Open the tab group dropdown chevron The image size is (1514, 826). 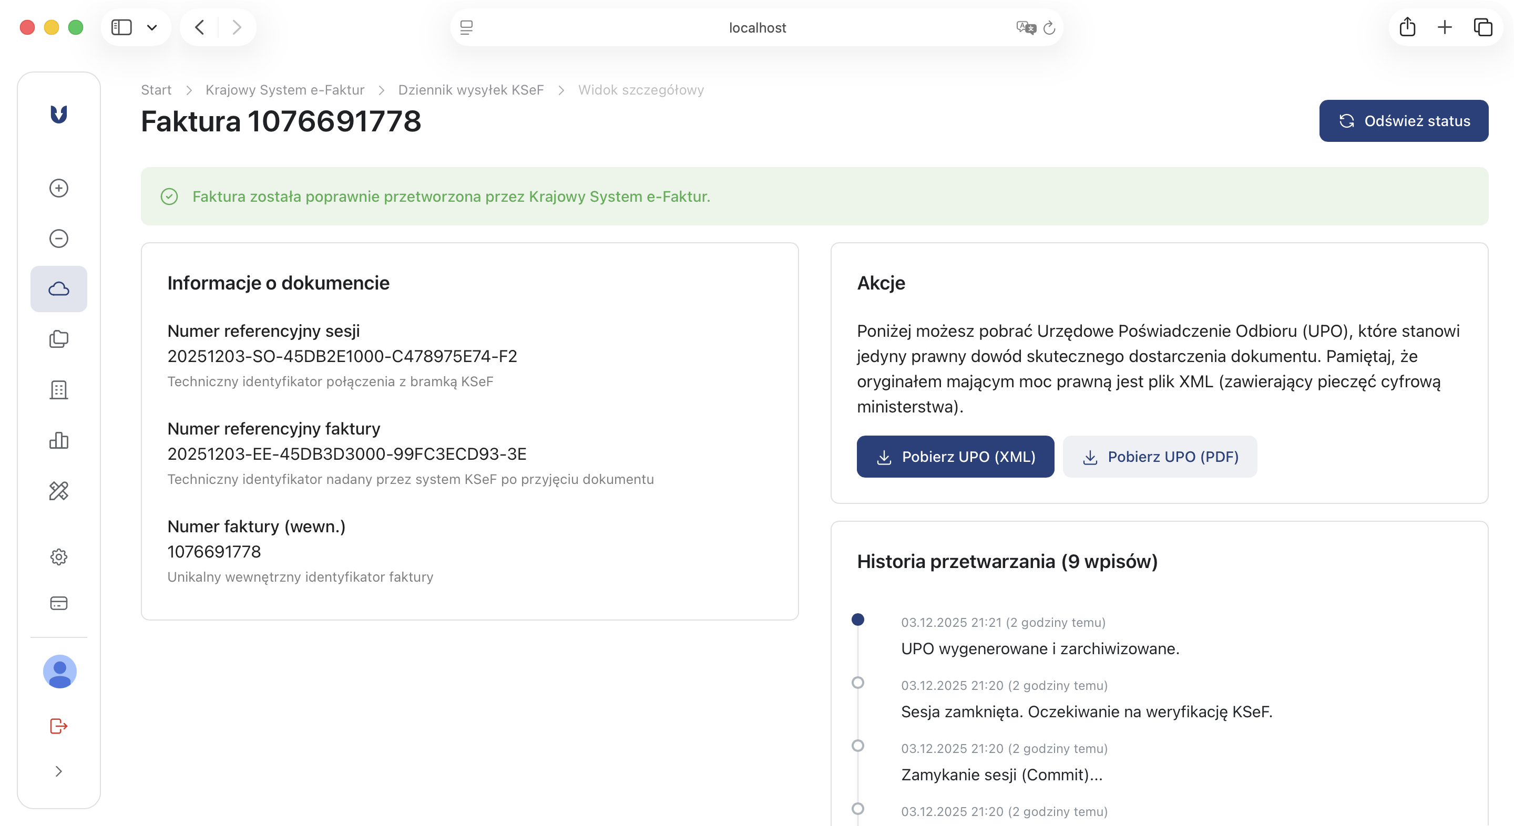pos(153,27)
